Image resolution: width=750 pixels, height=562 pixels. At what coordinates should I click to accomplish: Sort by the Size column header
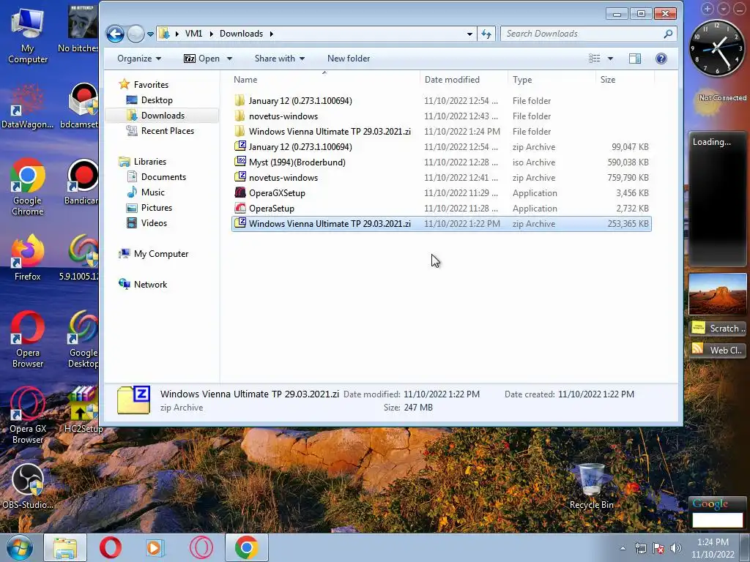click(624, 79)
